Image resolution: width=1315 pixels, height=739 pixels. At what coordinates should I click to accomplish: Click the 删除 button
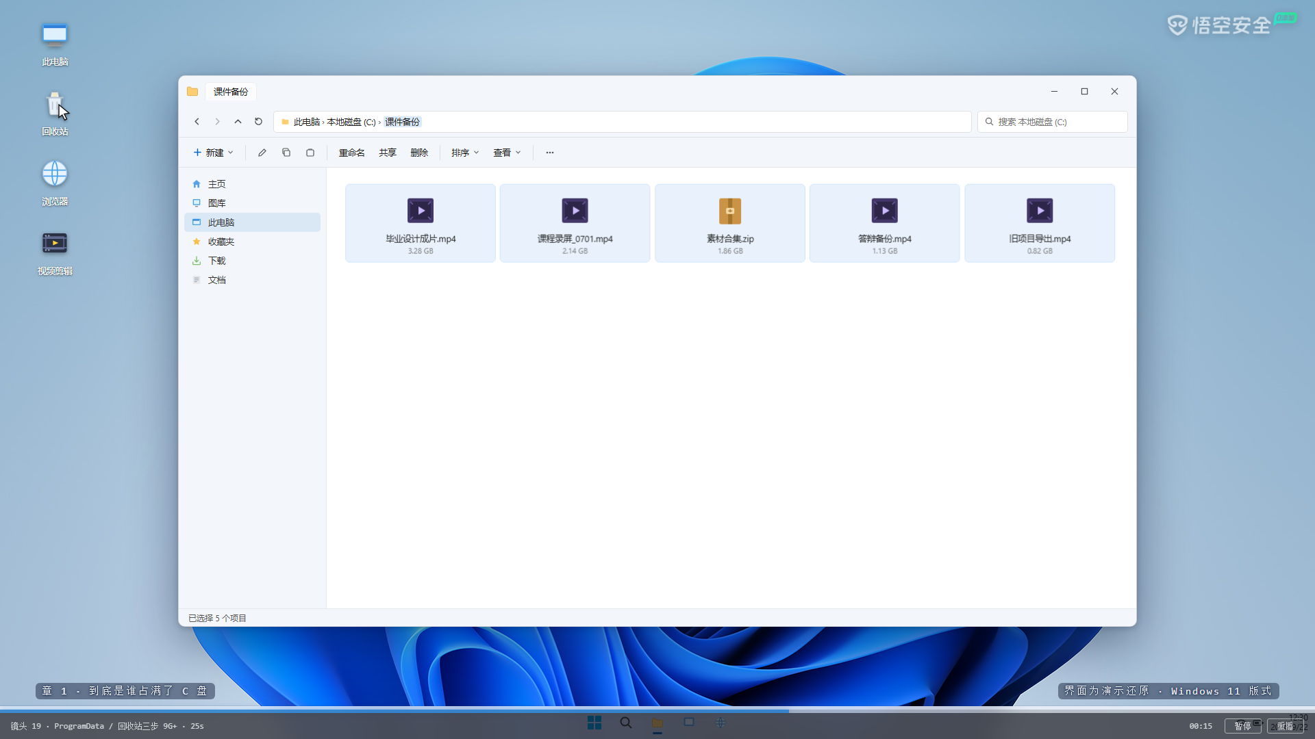coord(419,153)
